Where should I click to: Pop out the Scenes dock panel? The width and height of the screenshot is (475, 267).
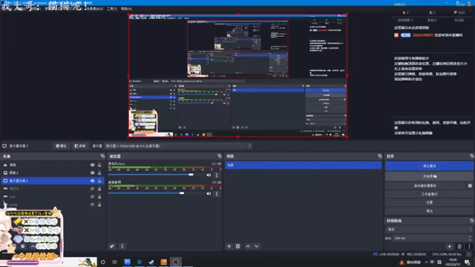pyautogui.click(x=379, y=156)
